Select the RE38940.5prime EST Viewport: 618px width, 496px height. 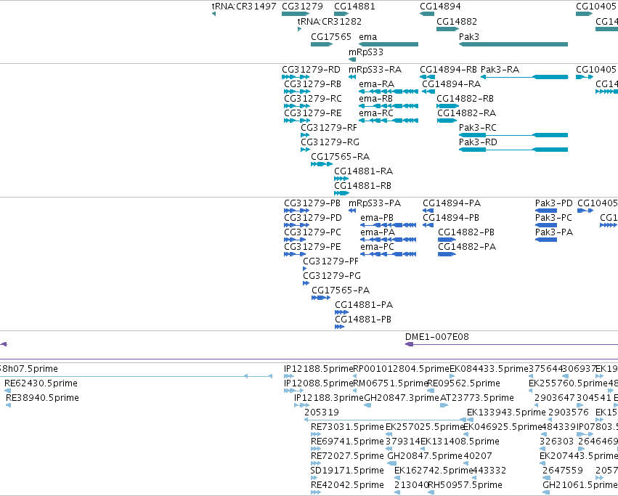[8, 405]
